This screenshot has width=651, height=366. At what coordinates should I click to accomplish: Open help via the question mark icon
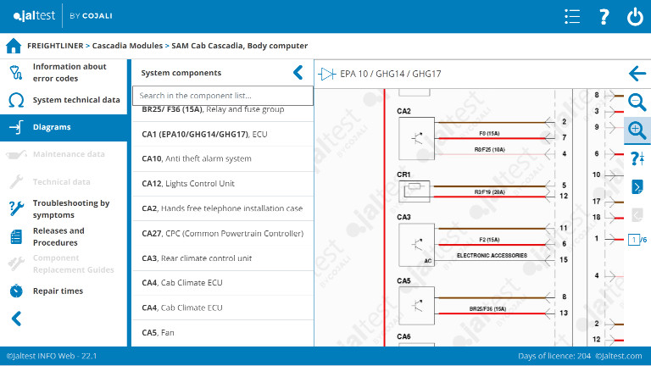tap(604, 17)
